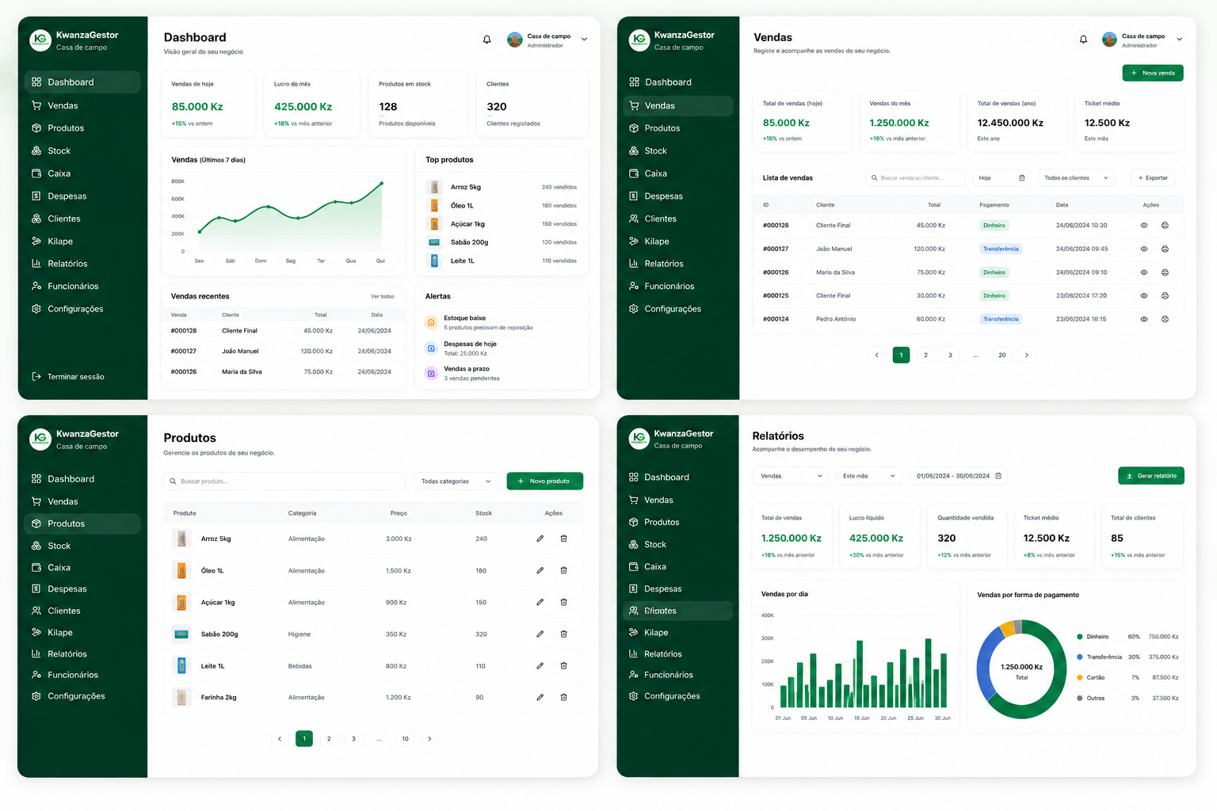Open Ver todas link in Vendas recentes

(x=382, y=296)
